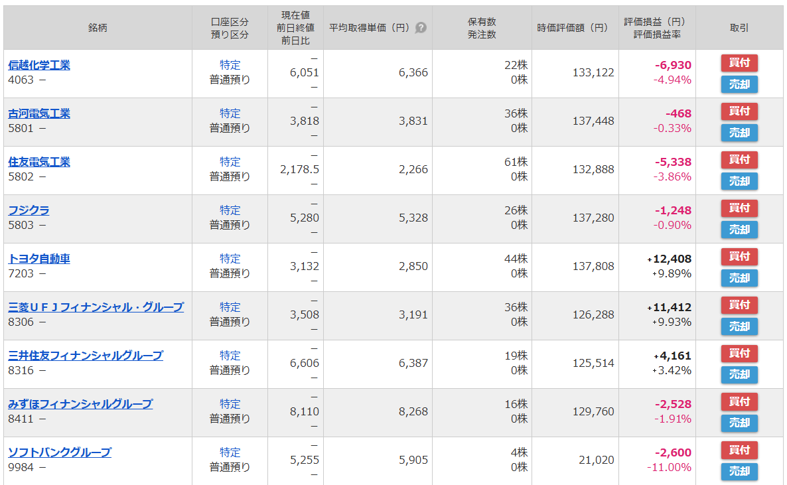Select the +12,408 gain value
This screenshot has height=485, width=787.
click(670, 259)
